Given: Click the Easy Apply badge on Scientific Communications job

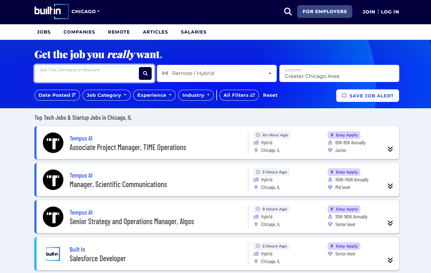Looking at the screenshot, I should coord(344,172).
